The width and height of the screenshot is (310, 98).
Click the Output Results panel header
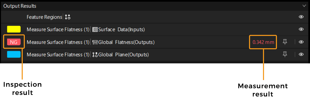(155, 6)
